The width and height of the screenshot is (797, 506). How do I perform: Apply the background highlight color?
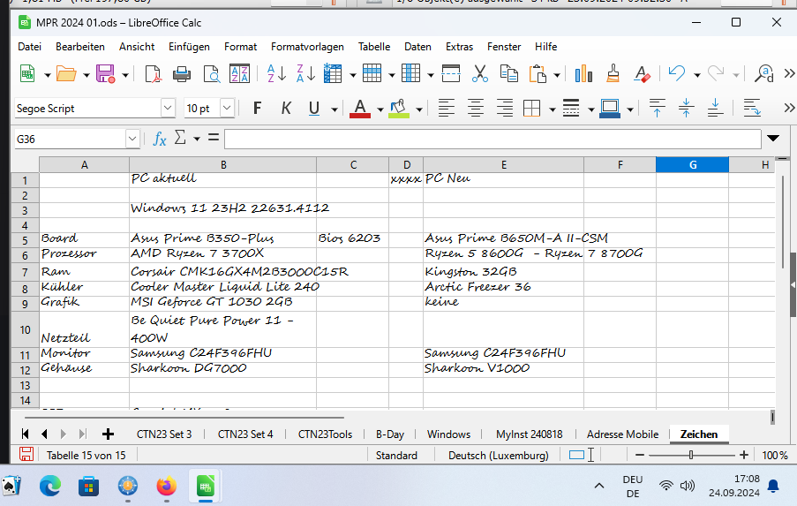click(399, 109)
